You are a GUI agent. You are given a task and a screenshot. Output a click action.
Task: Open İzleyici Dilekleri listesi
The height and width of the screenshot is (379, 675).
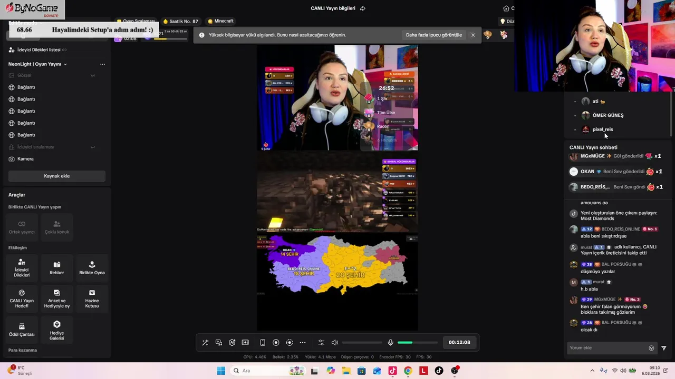click(38, 50)
